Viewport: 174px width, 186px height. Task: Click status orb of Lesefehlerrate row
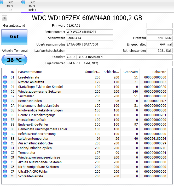pyautogui.click(x=5, y=77)
